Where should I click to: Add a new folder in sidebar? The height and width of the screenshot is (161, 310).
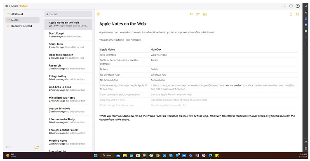tap(37, 147)
